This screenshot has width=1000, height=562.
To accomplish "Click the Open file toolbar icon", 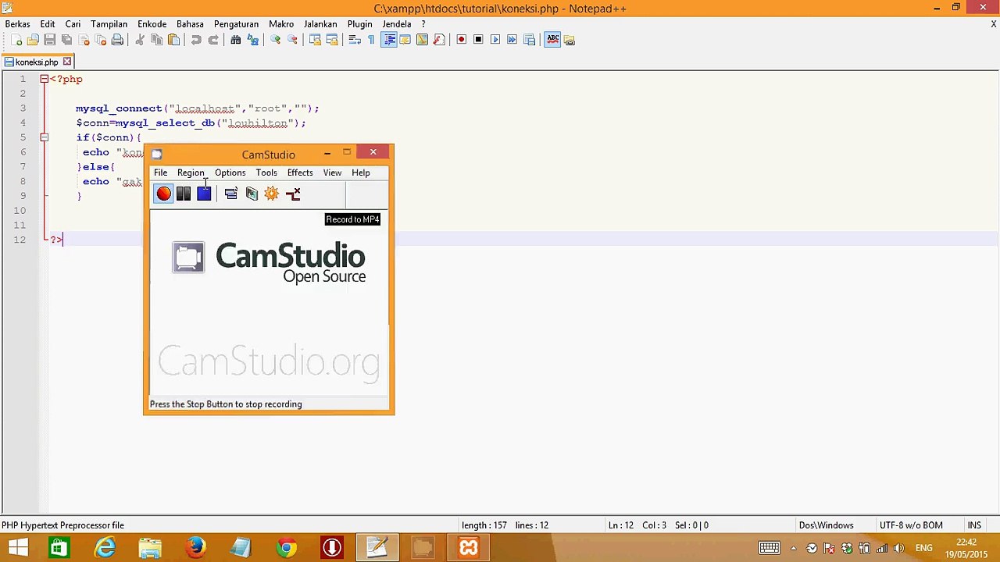I will (x=33, y=40).
